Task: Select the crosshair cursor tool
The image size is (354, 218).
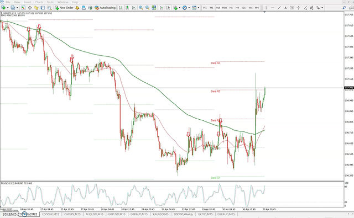Action: point(299,8)
